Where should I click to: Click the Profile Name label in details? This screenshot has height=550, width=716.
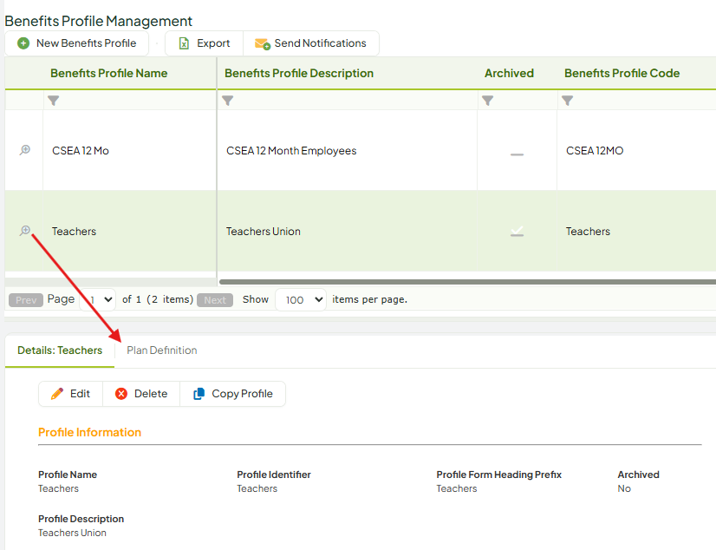[68, 475]
